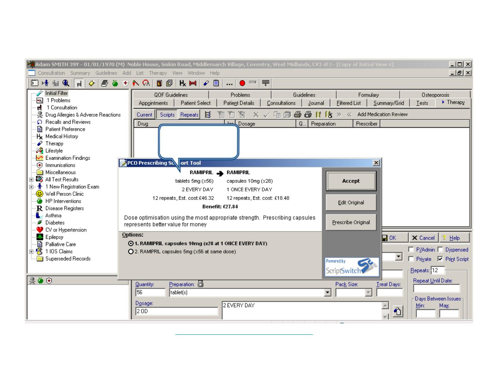Click the Hx medical history toolbar icon
490x367 pixels.
[183, 83]
